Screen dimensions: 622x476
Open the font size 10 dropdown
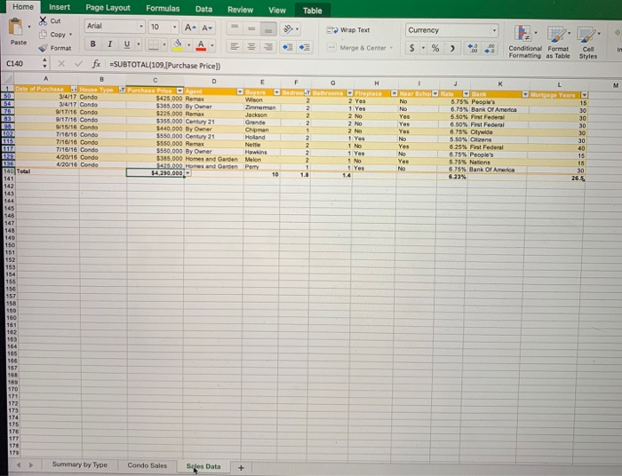174,27
